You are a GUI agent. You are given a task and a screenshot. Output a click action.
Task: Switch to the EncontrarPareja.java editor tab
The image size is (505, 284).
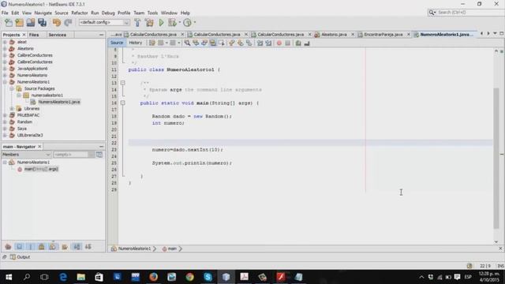tap(383, 35)
